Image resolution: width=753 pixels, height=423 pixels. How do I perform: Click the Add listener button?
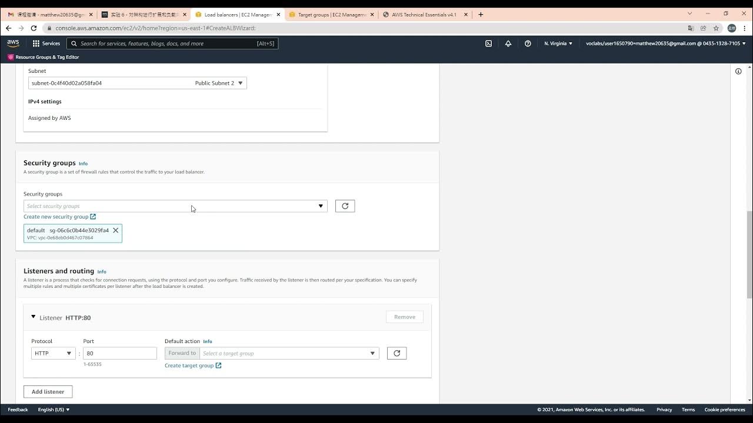48,392
